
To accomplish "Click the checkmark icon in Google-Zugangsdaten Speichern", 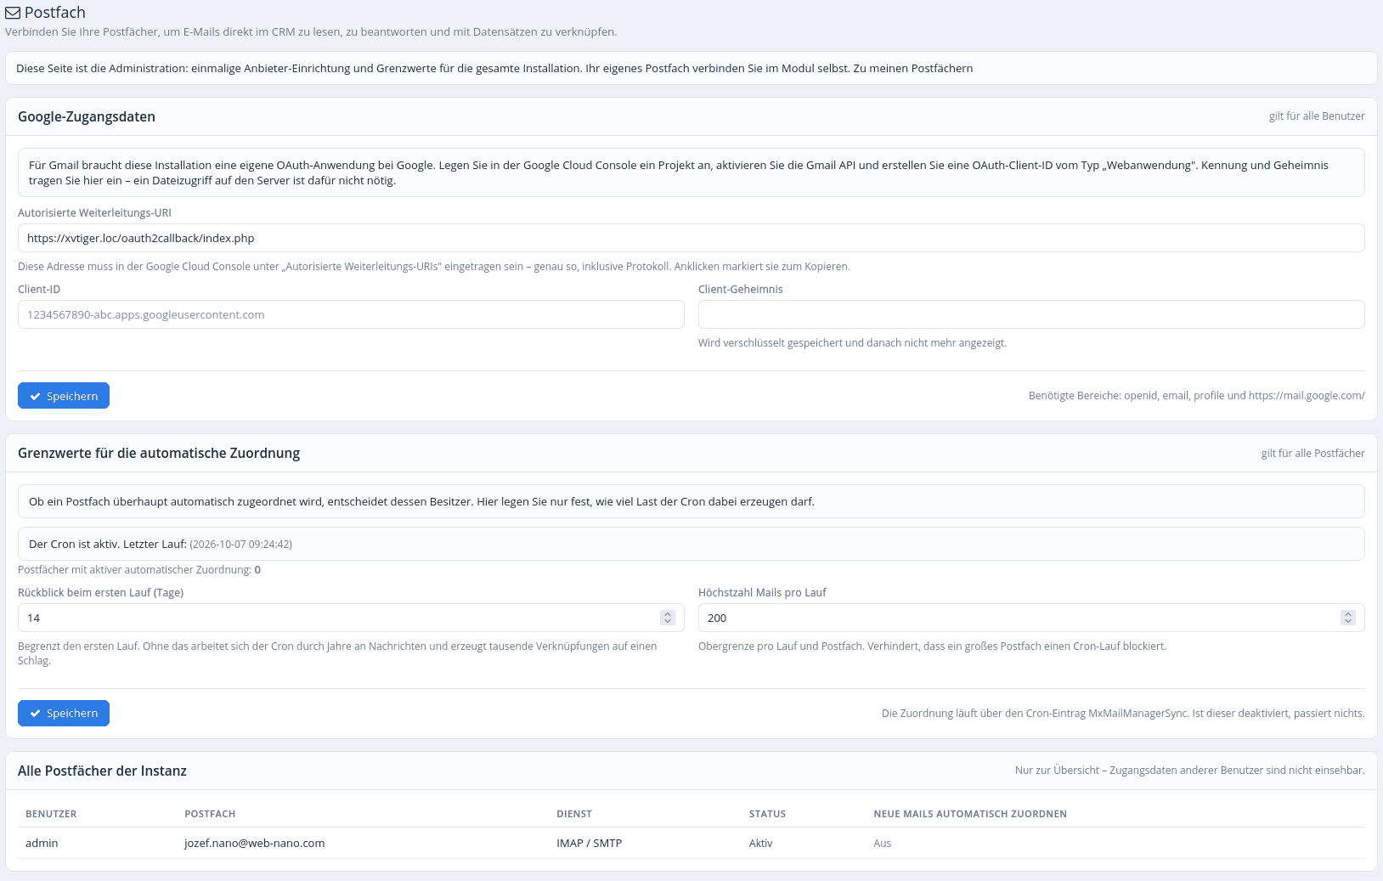I will tap(36, 397).
